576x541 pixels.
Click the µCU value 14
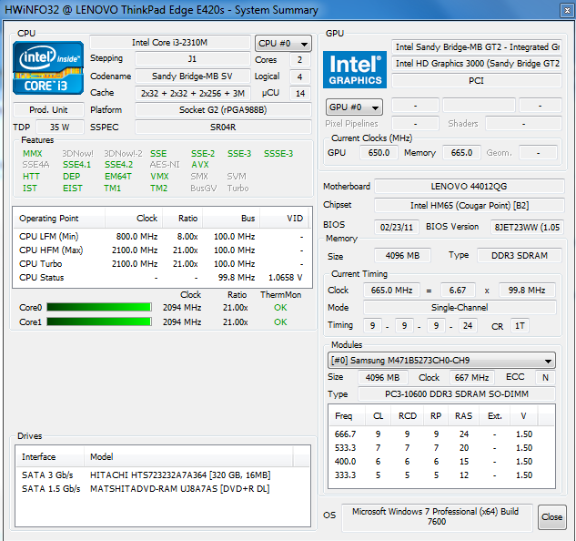click(x=300, y=93)
